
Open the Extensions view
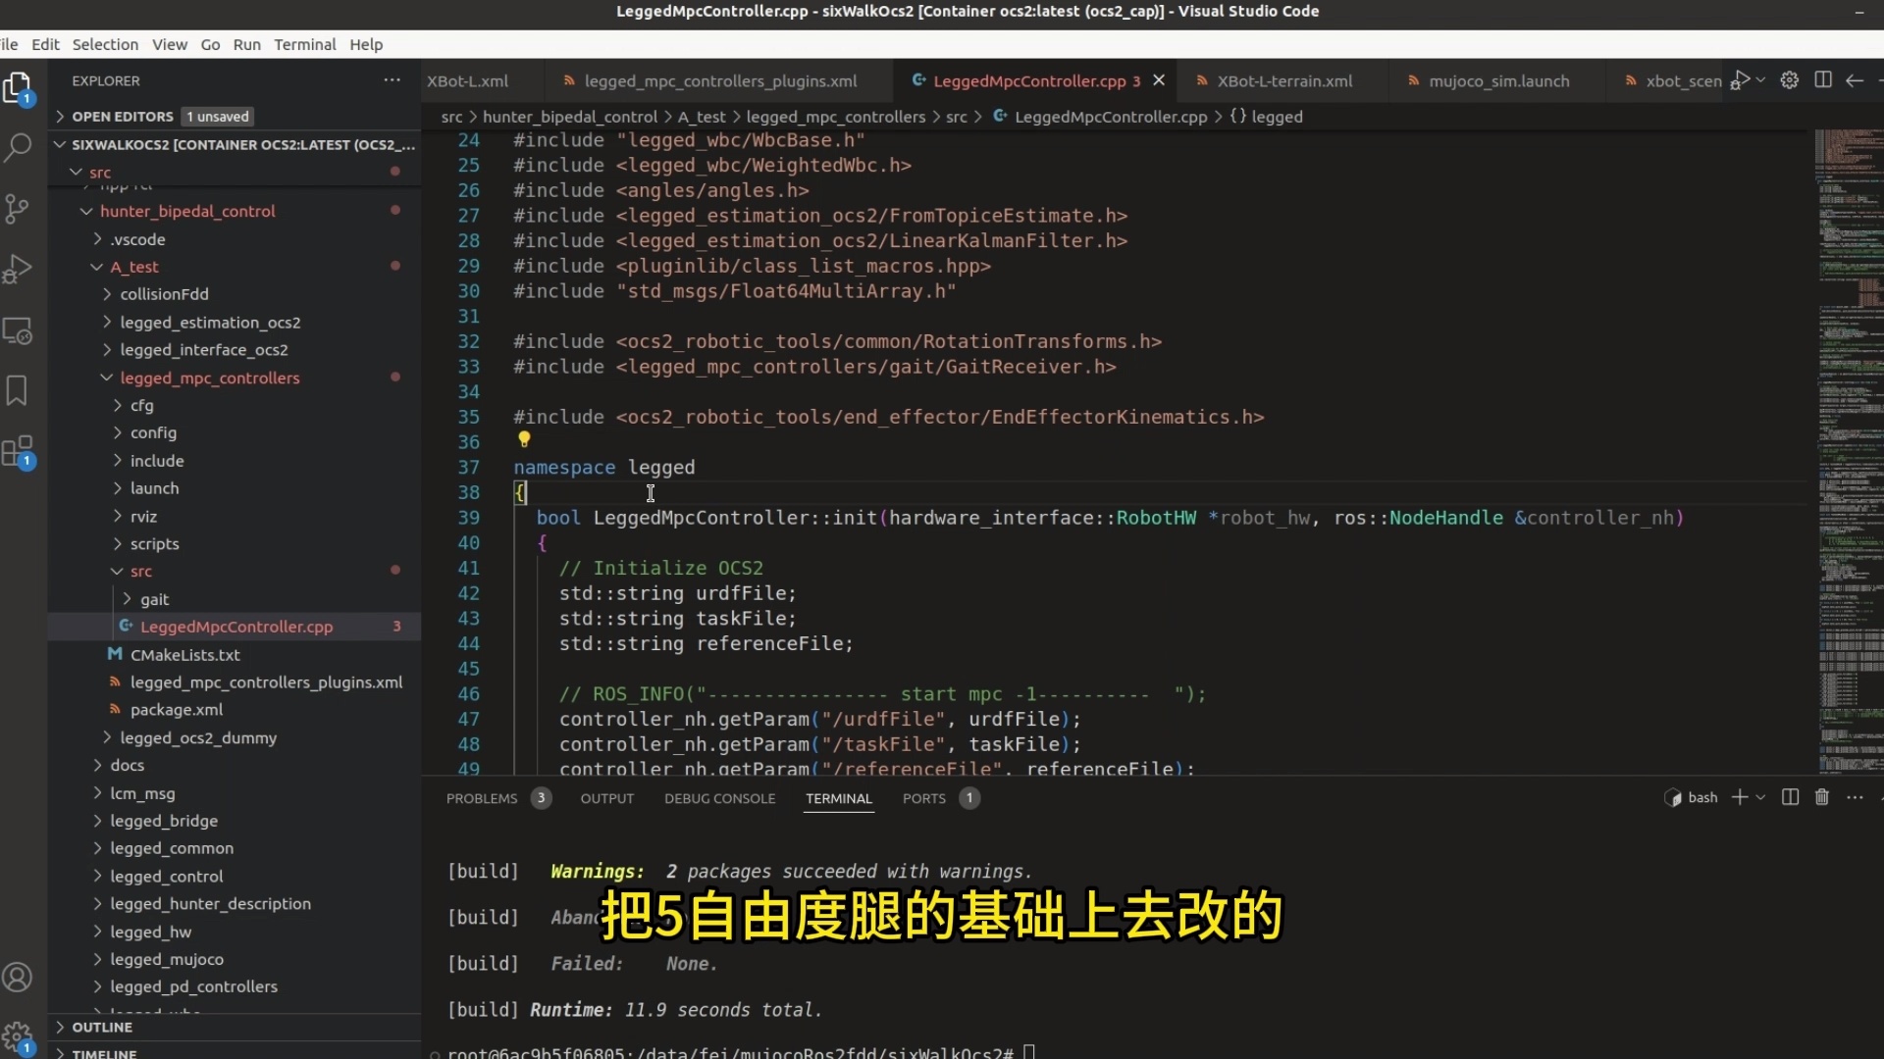pos(18,450)
